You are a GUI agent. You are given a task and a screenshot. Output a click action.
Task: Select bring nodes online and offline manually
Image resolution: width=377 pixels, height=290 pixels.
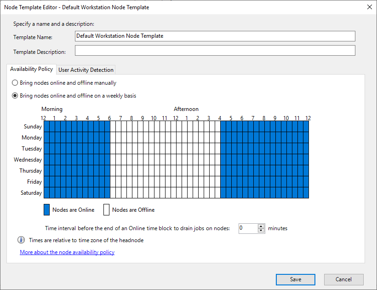[x=14, y=83]
